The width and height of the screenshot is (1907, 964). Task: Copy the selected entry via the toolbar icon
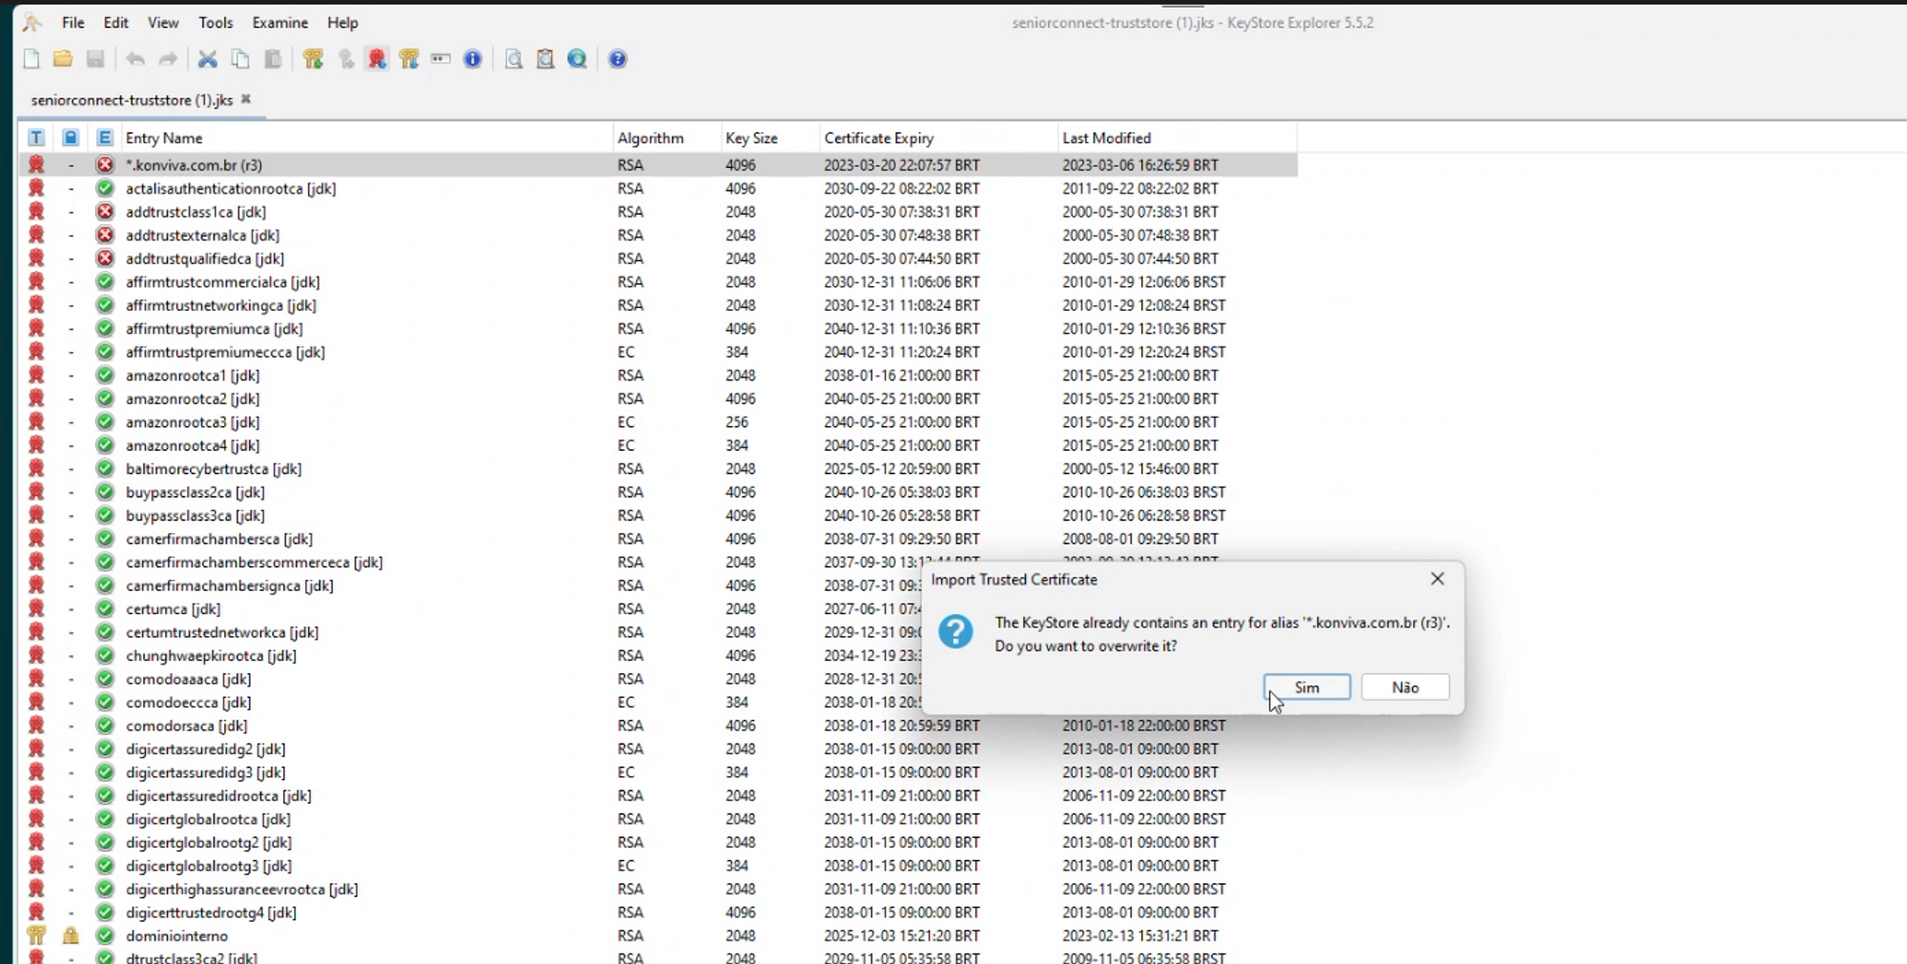[x=240, y=59]
